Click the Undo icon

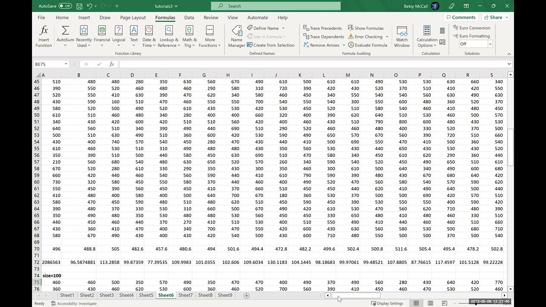tap(90, 6)
